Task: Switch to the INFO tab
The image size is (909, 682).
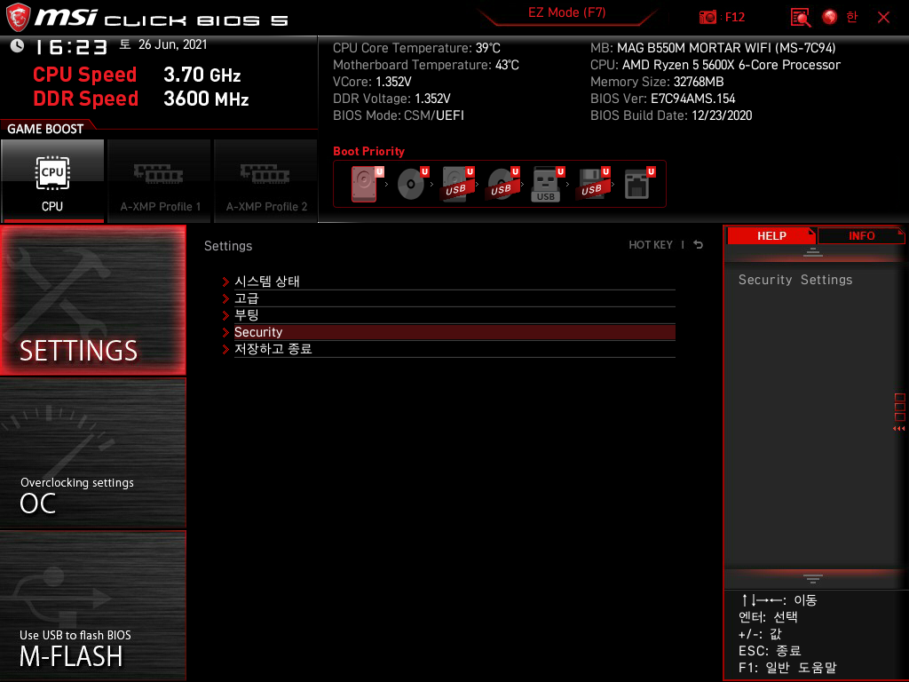Action: point(861,235)
